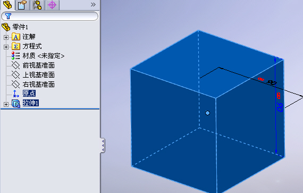Focus the feature tree filter field
The width and height of the screenshot is (303, 193).
tap(49, 16)
